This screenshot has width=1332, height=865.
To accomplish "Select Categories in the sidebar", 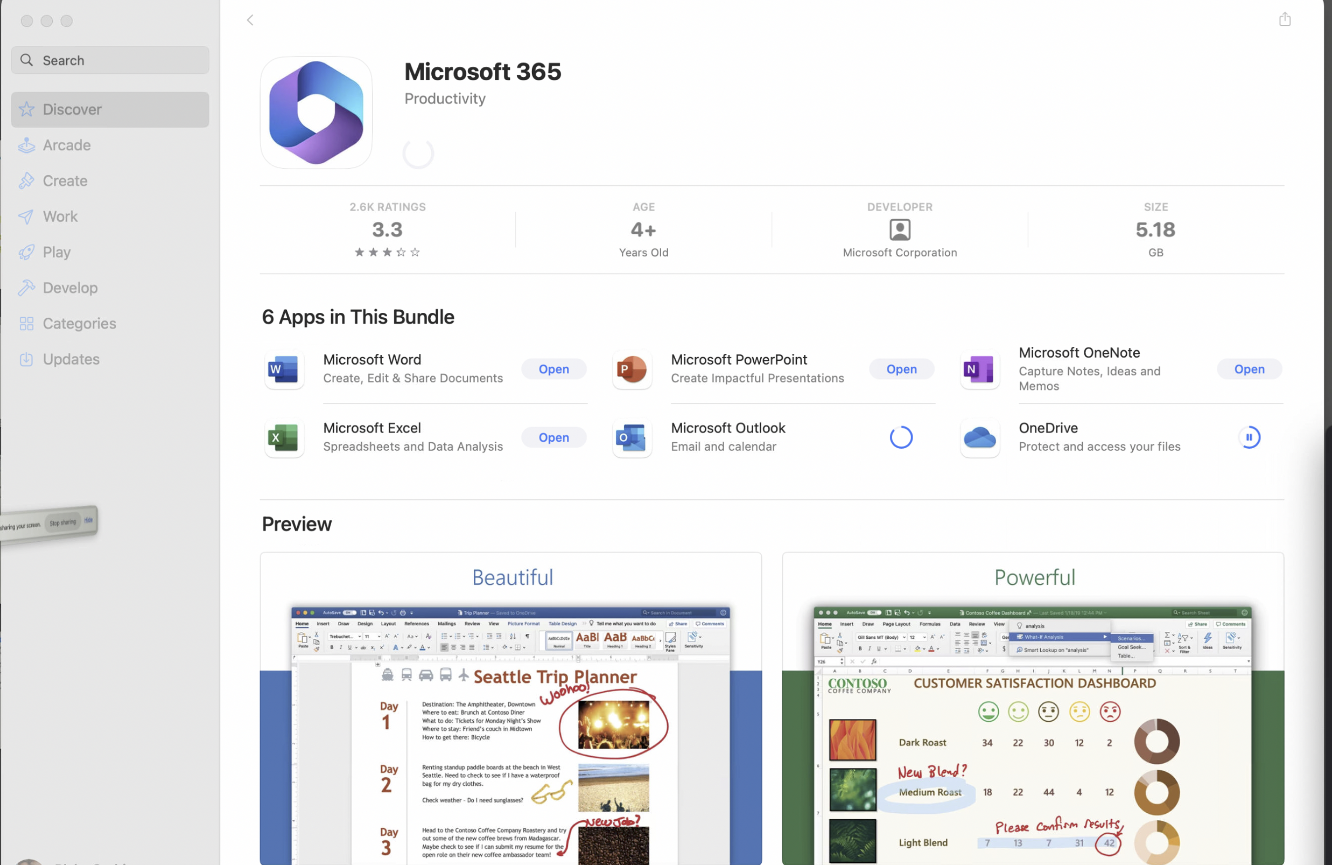I will 110,324.
